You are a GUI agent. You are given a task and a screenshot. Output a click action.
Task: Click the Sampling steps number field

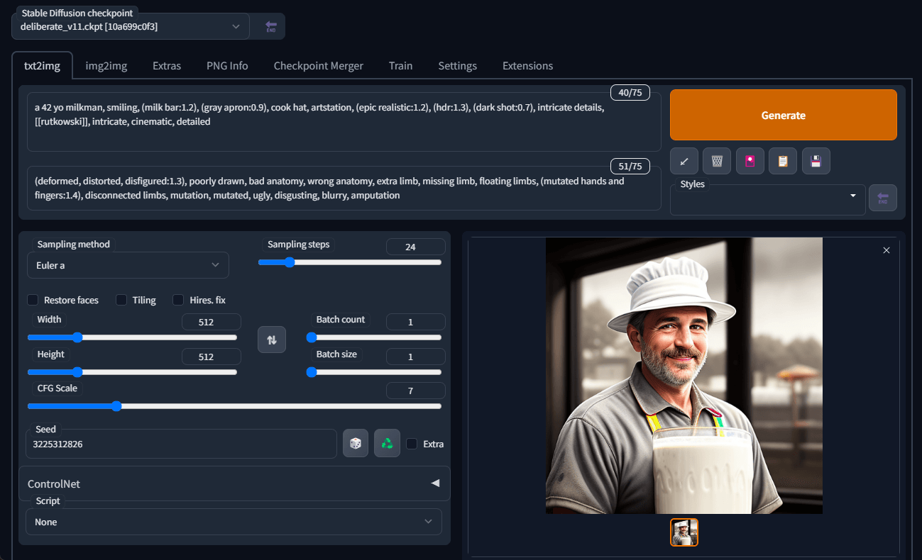pyautogui.click(x=416, y=247)
